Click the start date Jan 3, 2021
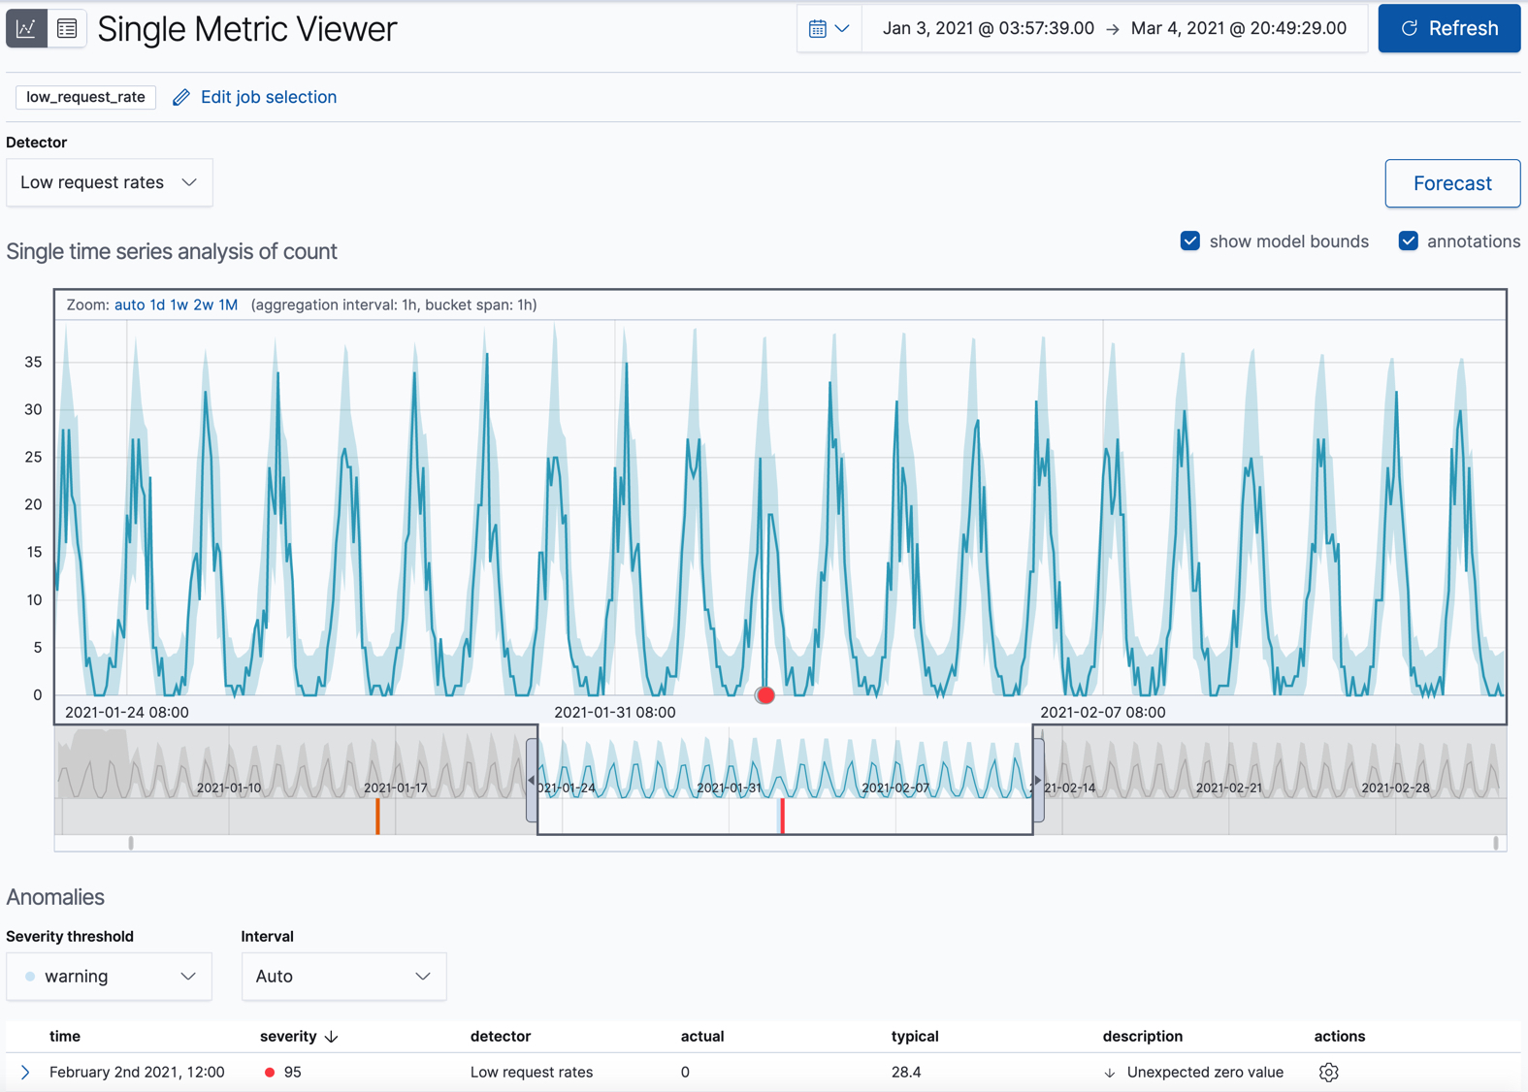1528x1092 pixels. (988, 28)
